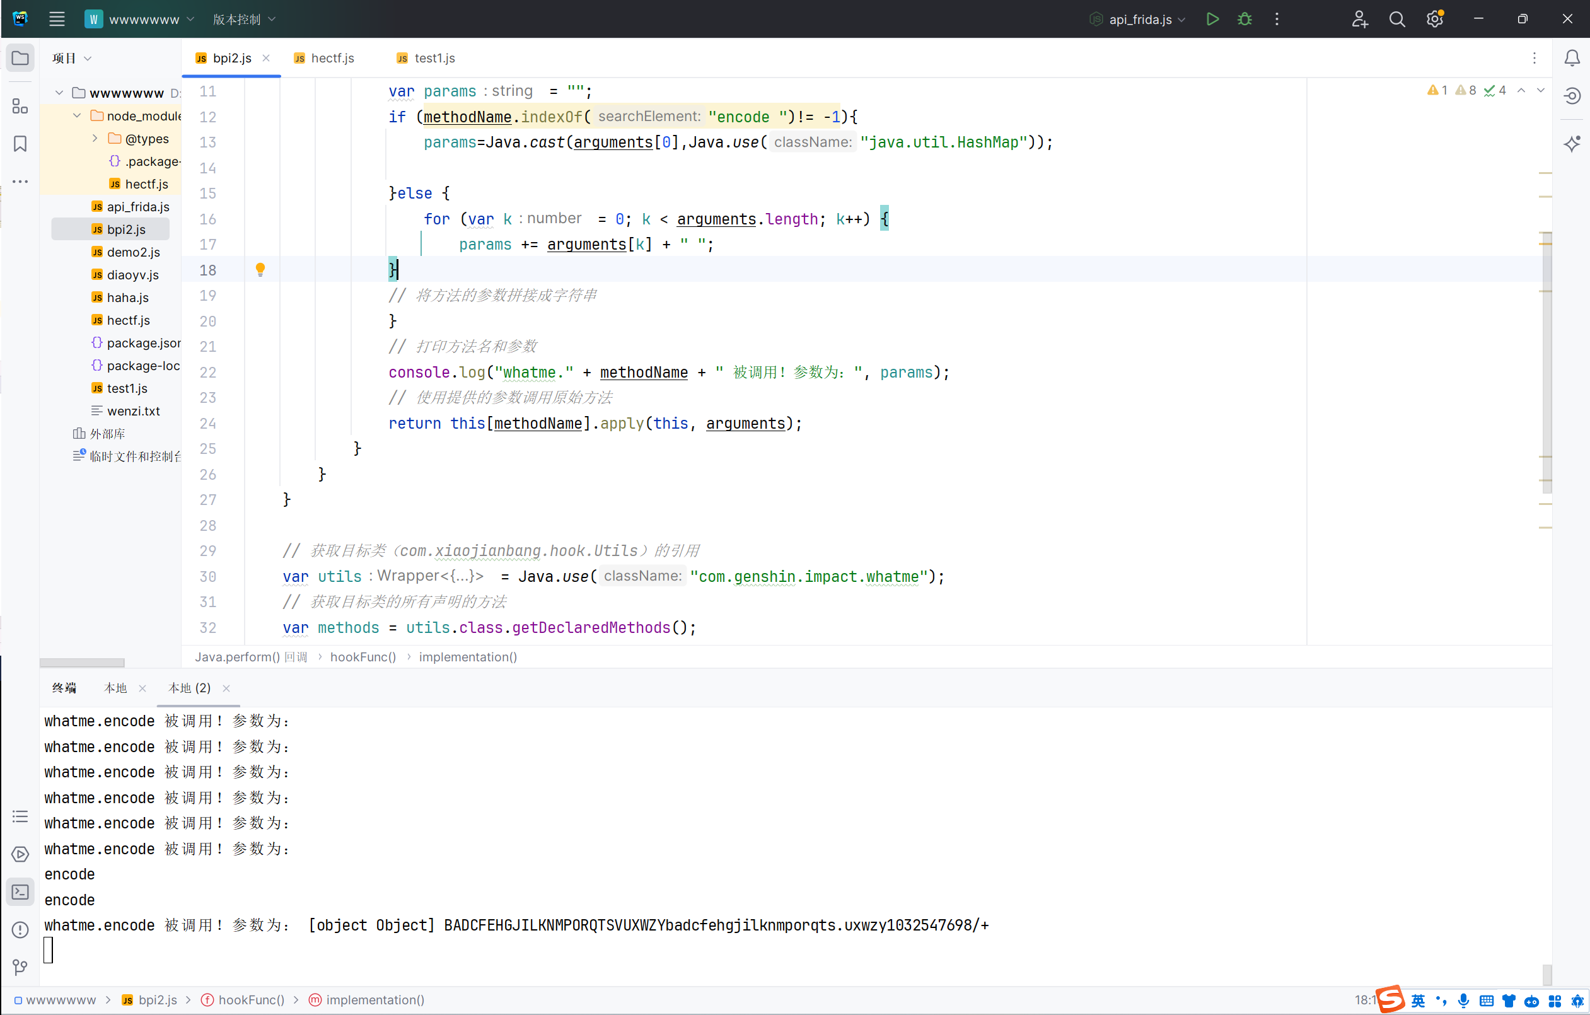Open Search Everywhere magnifier
1590x1015 pixels.
pos(1397,19)
